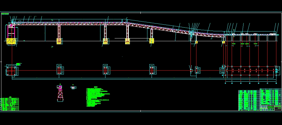Click the green technical notes text block
The height and width of the screenshot is (125, 282).
[97, 97]
